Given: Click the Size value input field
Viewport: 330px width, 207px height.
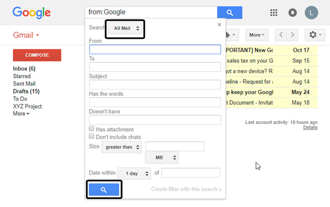Looking at the screenshot, I should 175,146.
